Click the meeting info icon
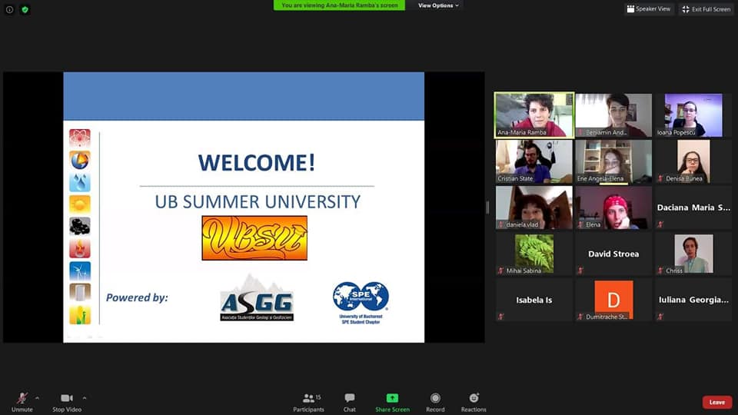738x415 pixels. click(x=9, y=9)
